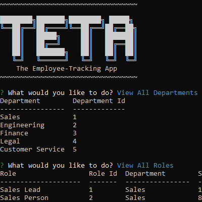Click the Sales department cell in the Sales Person row
Image resolution: width=202 pixels, height=202 pixels.
pyautogui.click(x=135, y=198)
